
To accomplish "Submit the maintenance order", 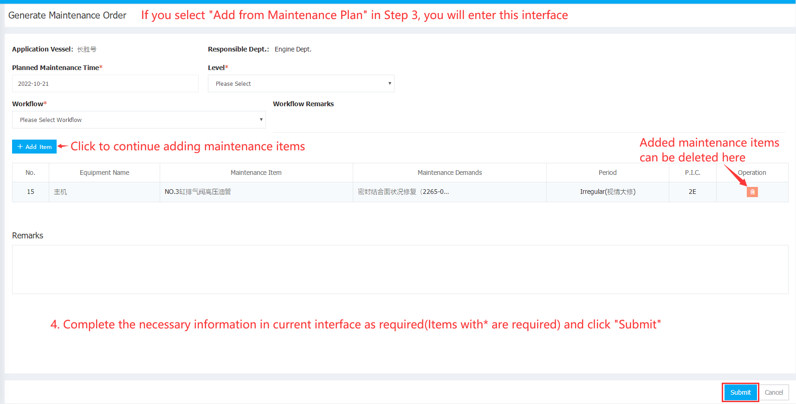I will pos(740,392).
